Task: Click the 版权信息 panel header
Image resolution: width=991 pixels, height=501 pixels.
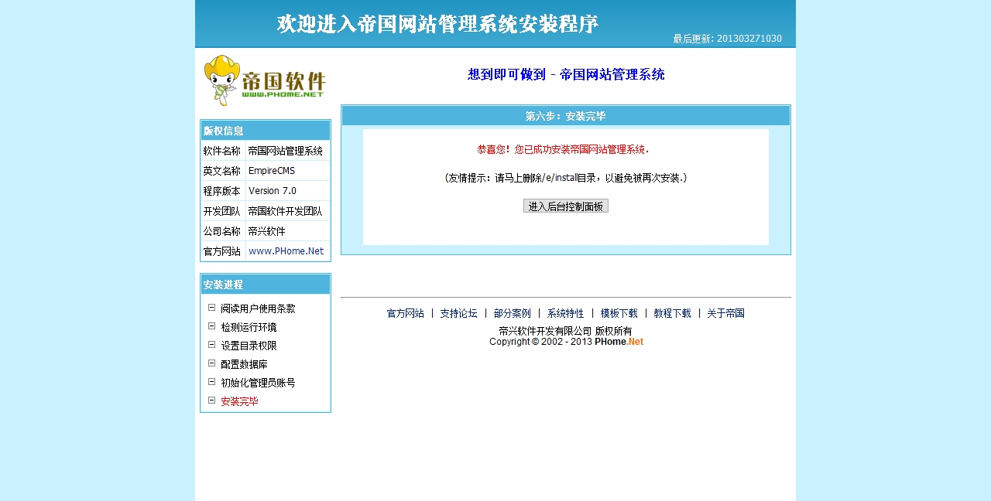Action: 266,131
